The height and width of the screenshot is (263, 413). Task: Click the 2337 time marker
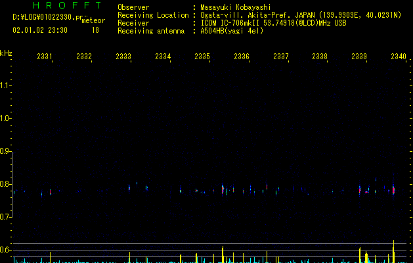click(281, 57)
